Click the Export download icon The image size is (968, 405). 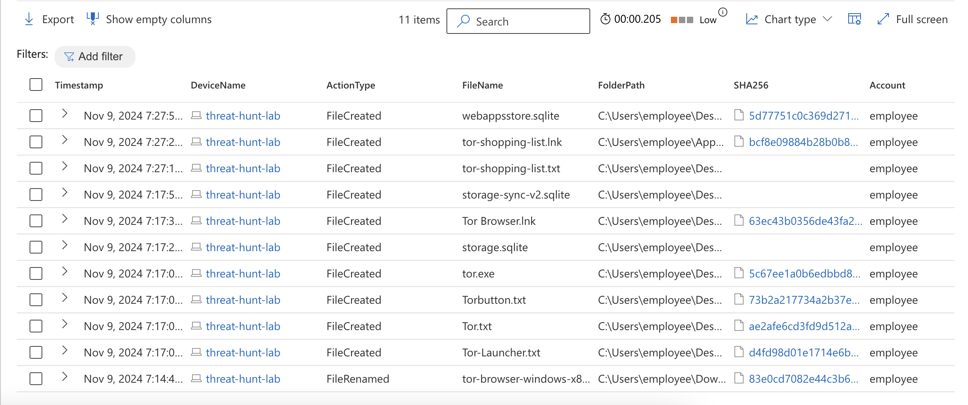coord(29,19)
